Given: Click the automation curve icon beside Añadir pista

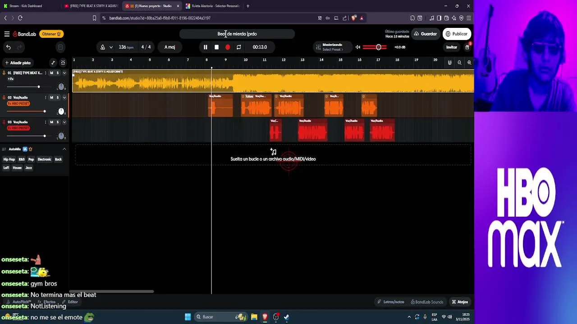Looking at the screenshot, I should coord(53,63).
